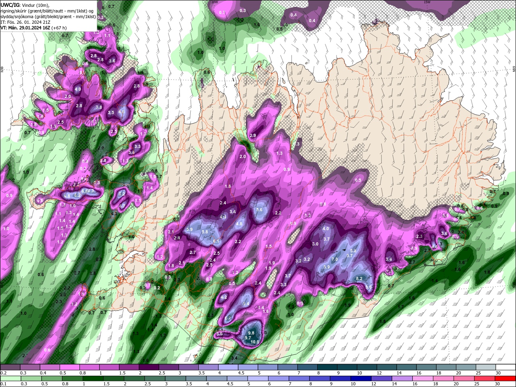Click the 20W longitude label
Image resolution: width=516 pixels, height=387 pixels.
(x=215, y=2)
